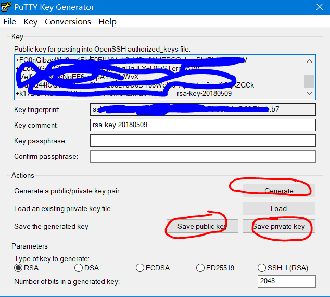This screenshot has width=330, height=297.
Task: Click the PuTTY Key Generator title bar icon
Action: pos(7,7)
